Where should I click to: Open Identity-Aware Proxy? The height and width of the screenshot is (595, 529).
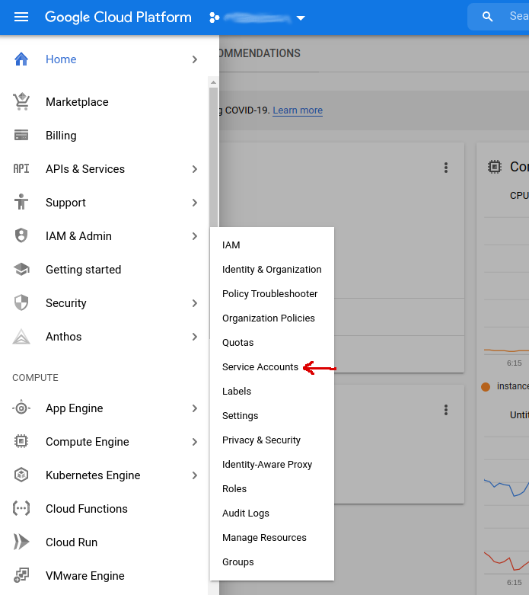tap(272, 465)
